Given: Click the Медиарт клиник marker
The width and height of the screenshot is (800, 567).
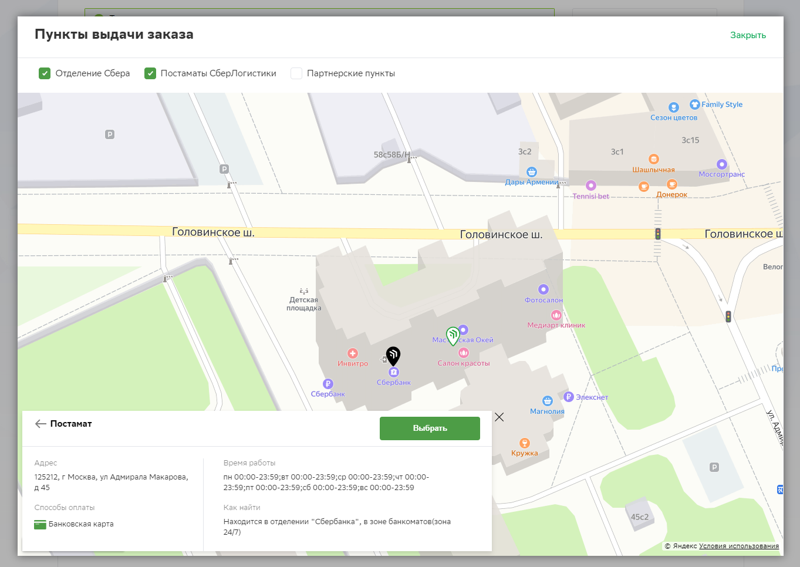Looking at the screenshot, I should [x=556, y=315].
